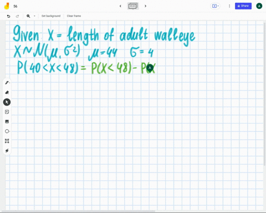Redo the last action
Image resolution: width=266 pixels, height=213 pixels.
click(17, 16)
